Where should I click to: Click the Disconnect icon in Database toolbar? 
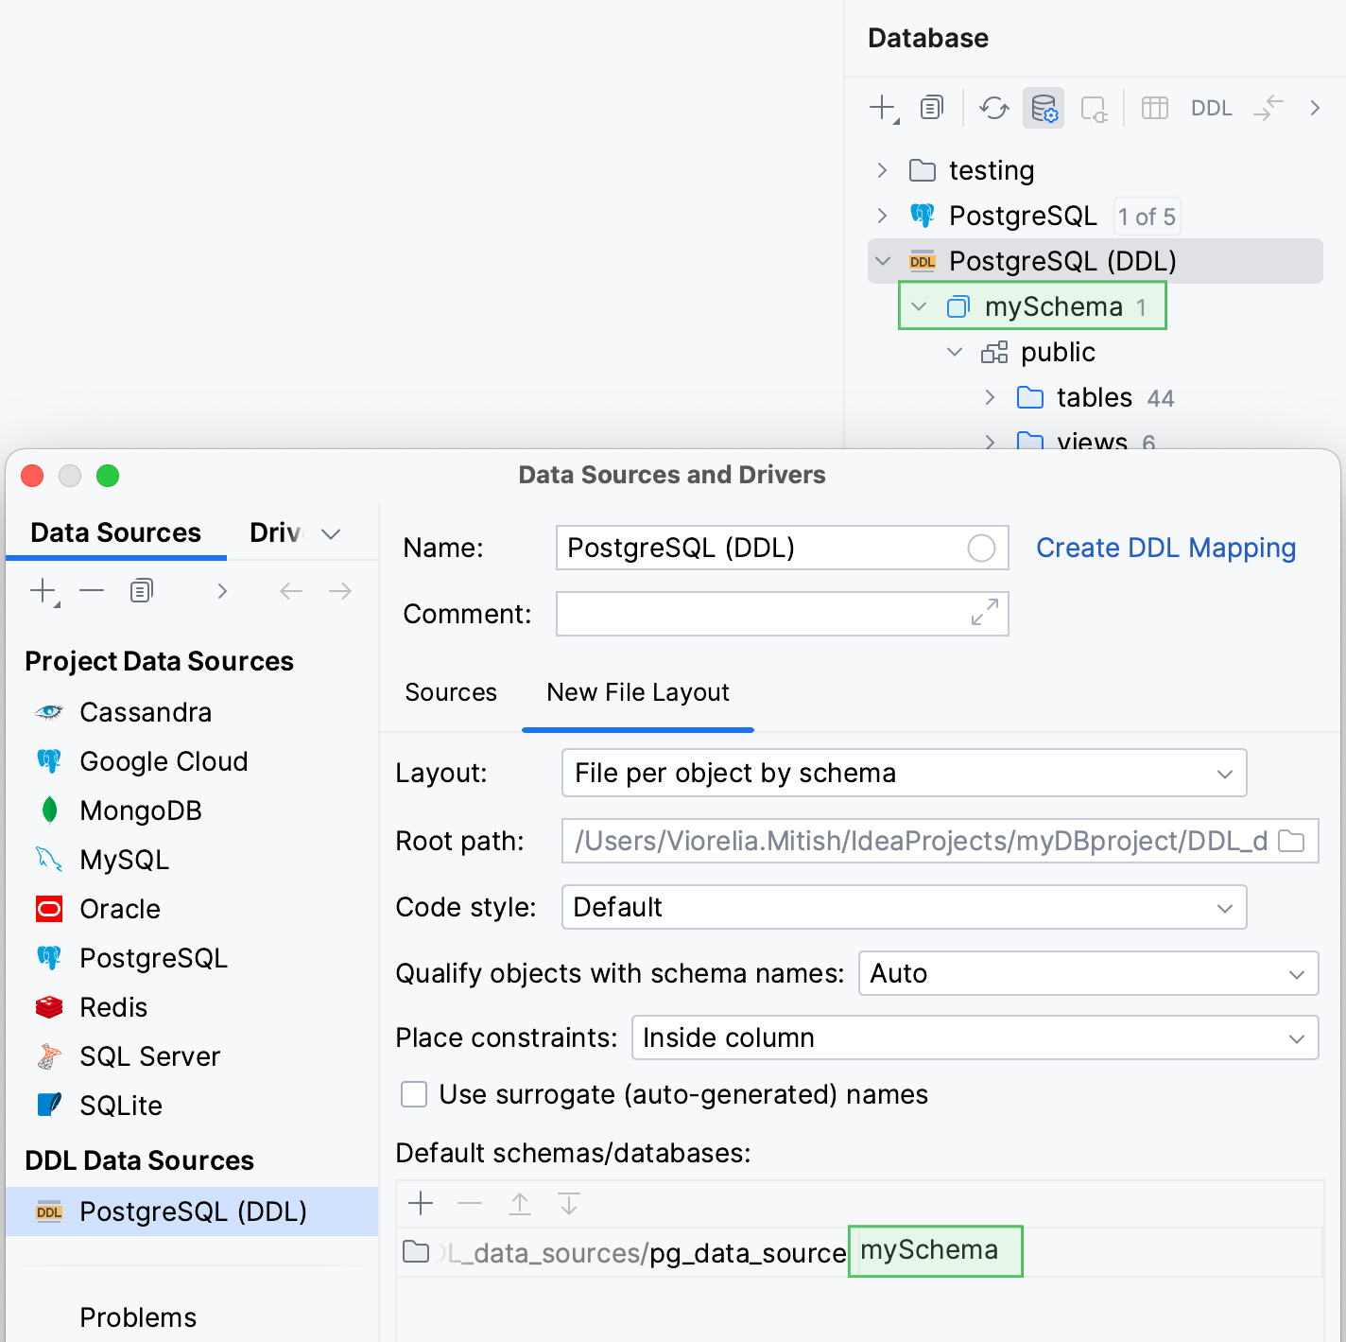click(1094, 108)
